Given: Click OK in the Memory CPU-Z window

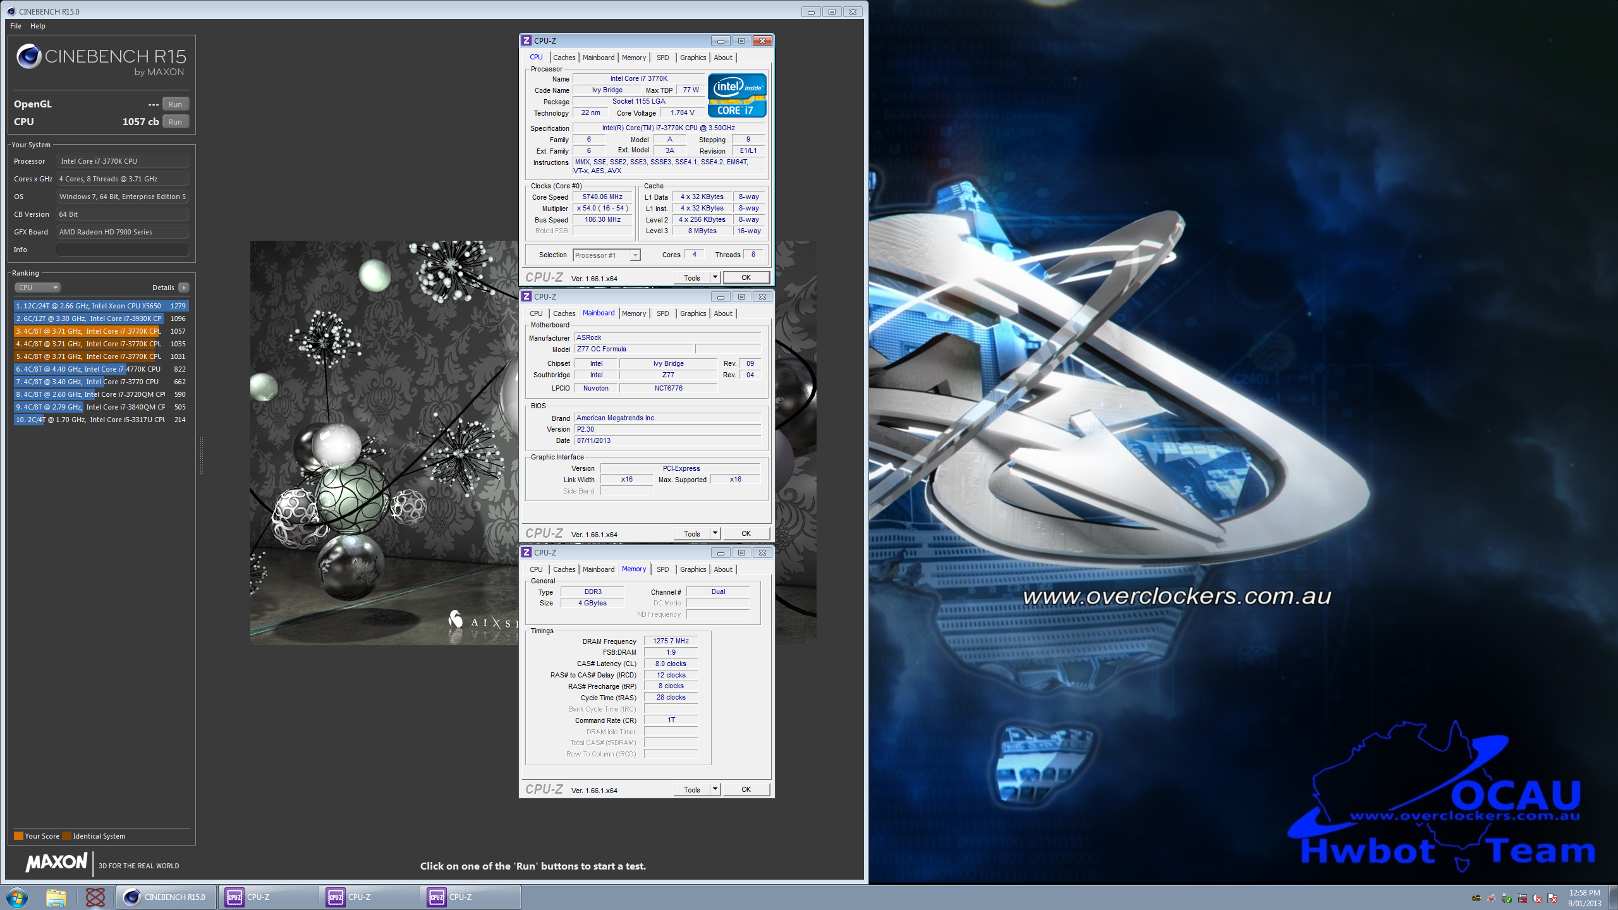Looking at the screenshot, I should (746, 789).
